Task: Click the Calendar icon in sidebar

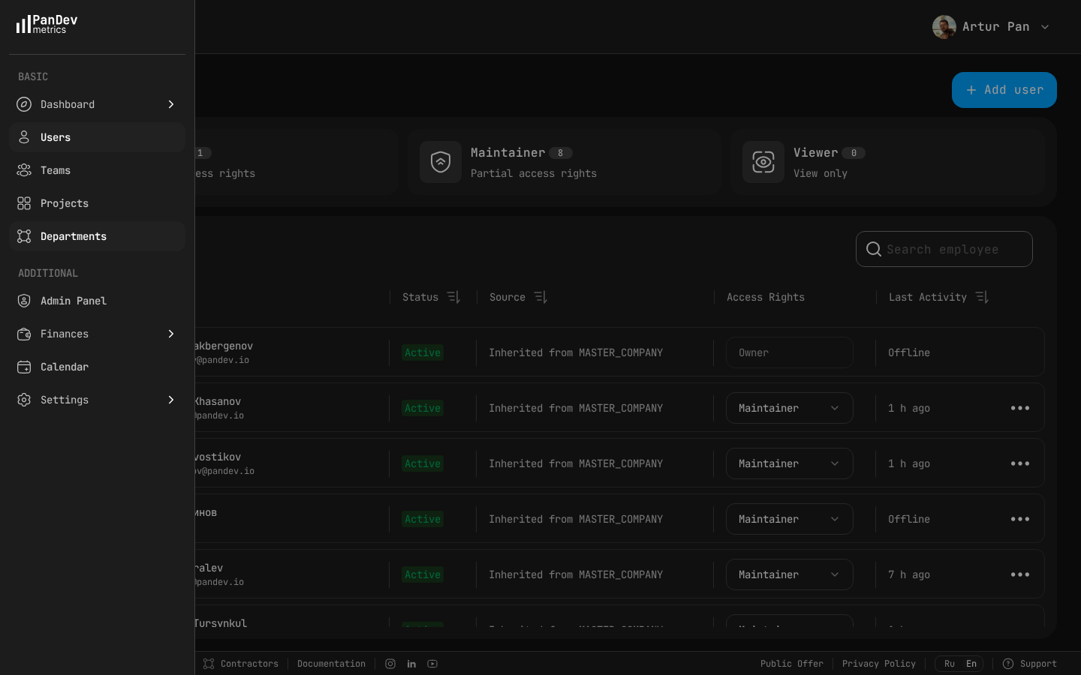Action: (24, 367)
